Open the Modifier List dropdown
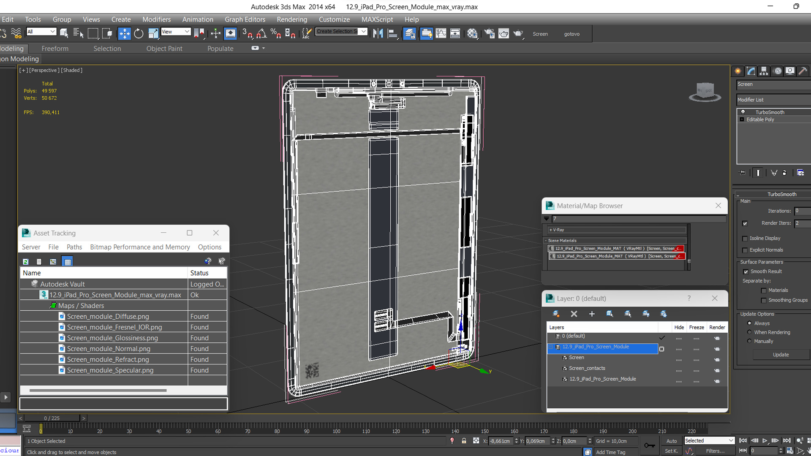 click(x=773, y=100)
